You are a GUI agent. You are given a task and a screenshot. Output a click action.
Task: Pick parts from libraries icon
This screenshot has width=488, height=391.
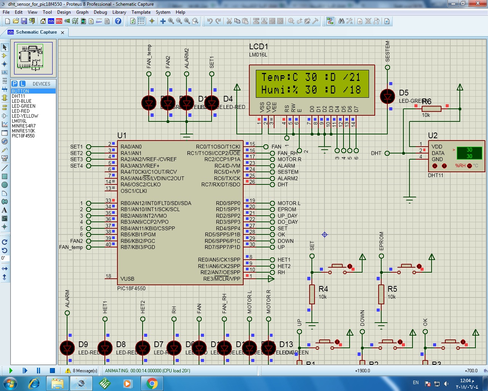point(291,21)
